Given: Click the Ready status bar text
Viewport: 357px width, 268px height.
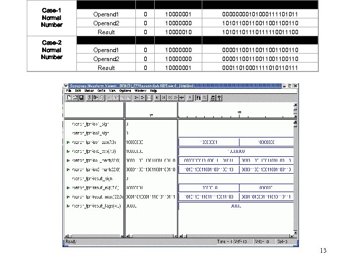Looking at the screenshot, I should pos(71,242).
